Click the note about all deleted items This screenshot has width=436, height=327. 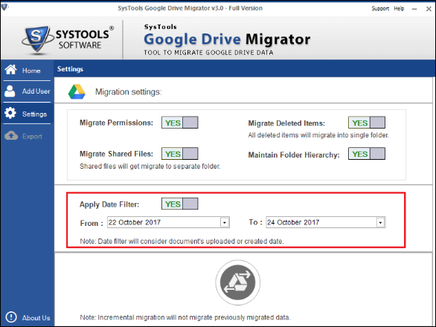pyautogui.click(x=318, y=135)
